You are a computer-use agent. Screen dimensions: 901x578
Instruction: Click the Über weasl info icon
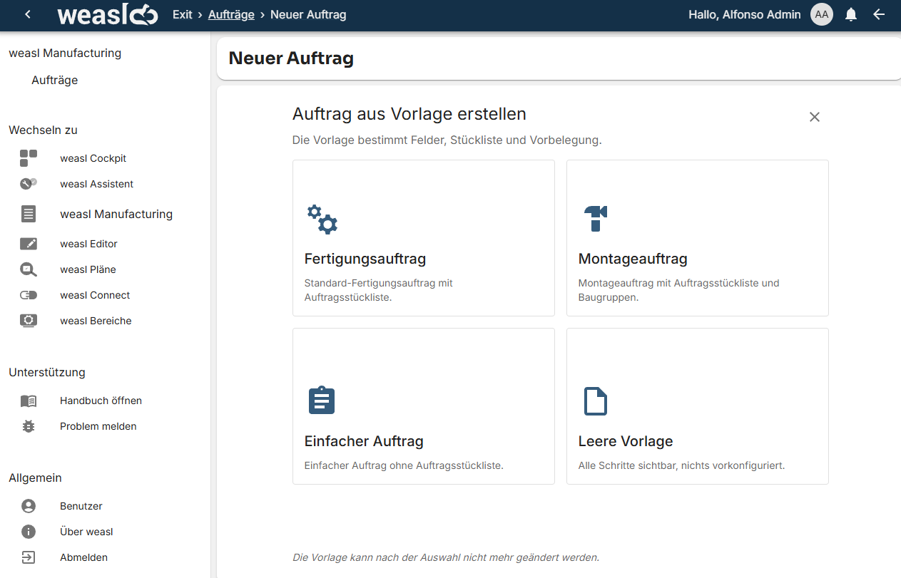click(x=29, y=532)
